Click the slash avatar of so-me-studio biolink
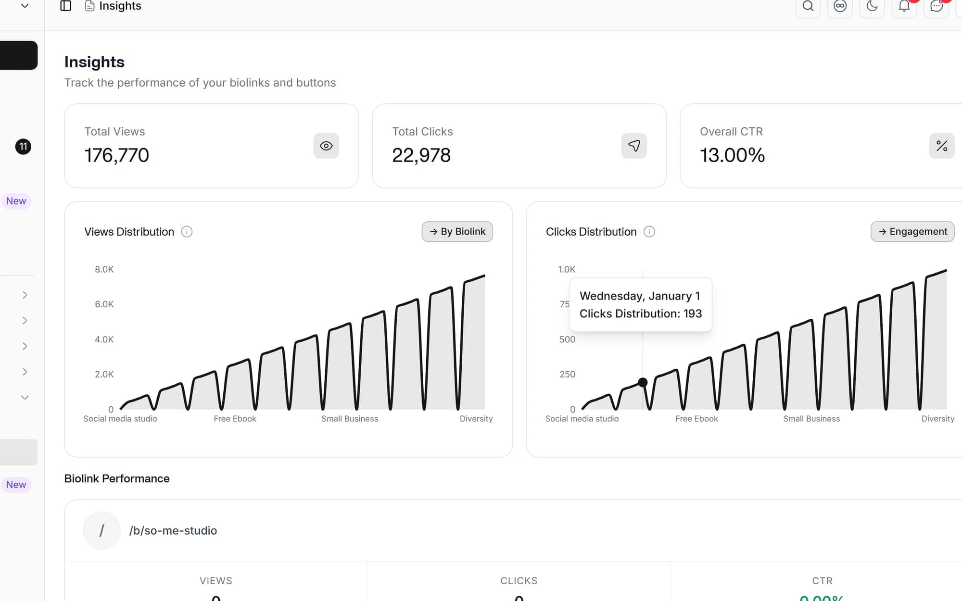 [x=101, y=530]
